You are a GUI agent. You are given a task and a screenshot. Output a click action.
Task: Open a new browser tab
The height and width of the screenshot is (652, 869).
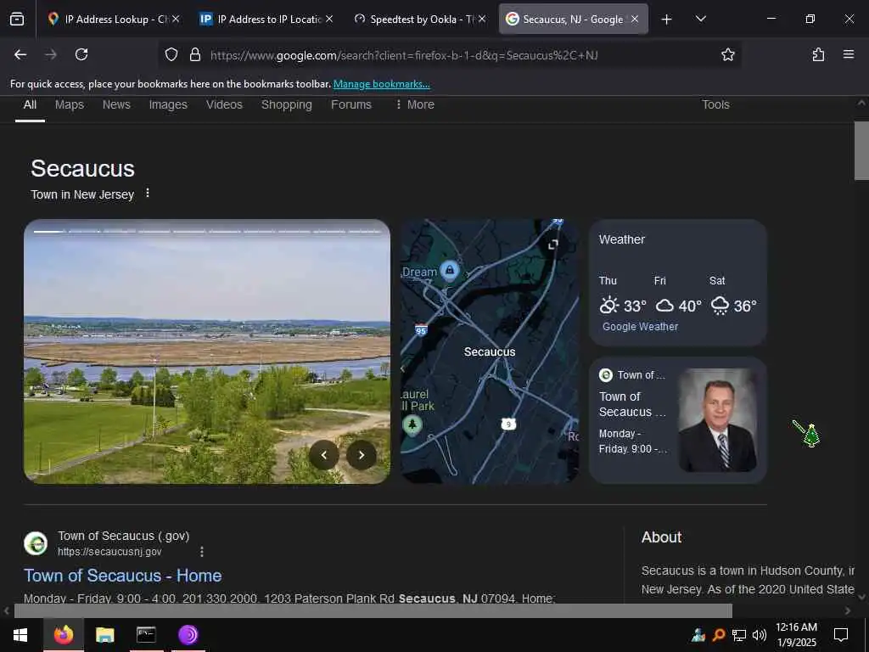[666, 20]
